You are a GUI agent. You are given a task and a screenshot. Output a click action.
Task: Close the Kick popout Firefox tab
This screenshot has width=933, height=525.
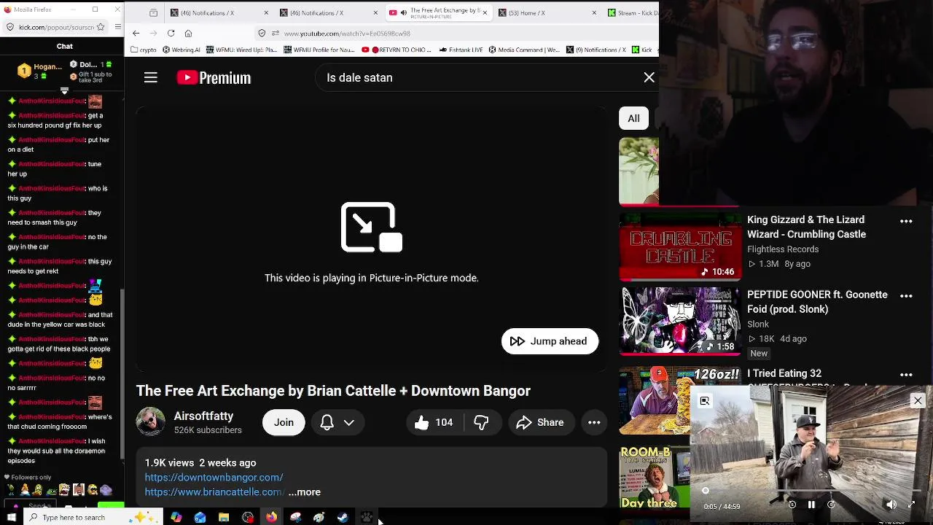tap(118, 9)
